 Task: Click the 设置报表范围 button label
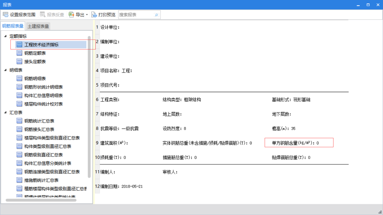click(23, 15)
